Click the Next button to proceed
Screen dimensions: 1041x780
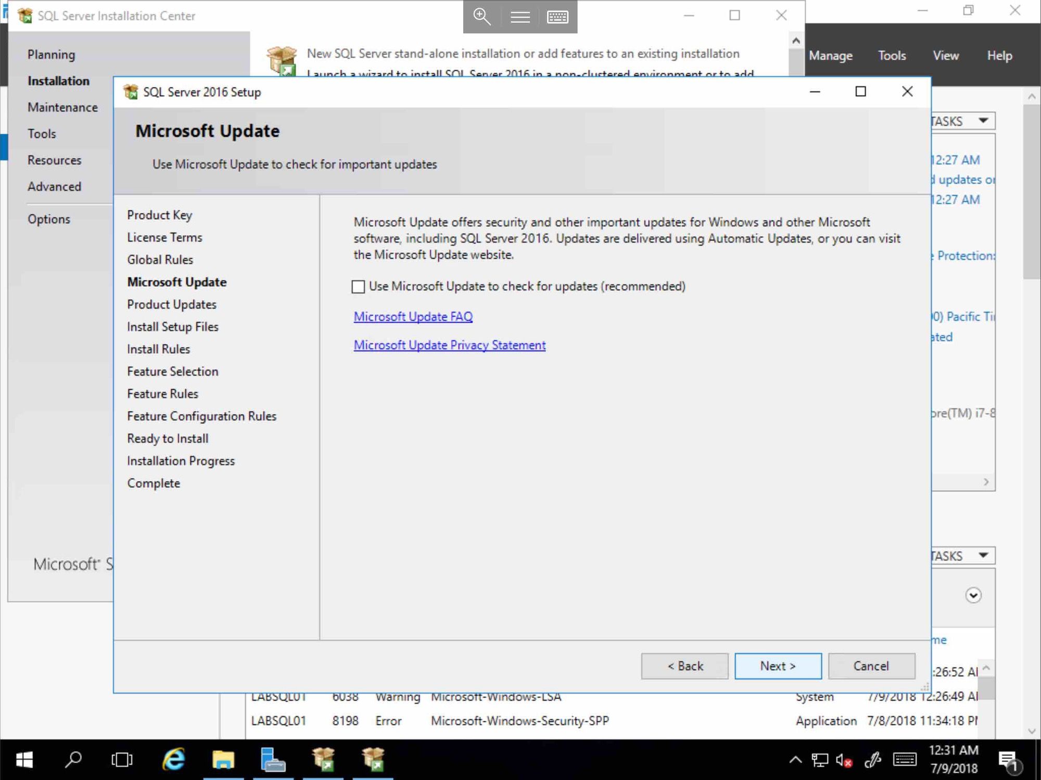(x=778, y=666)
